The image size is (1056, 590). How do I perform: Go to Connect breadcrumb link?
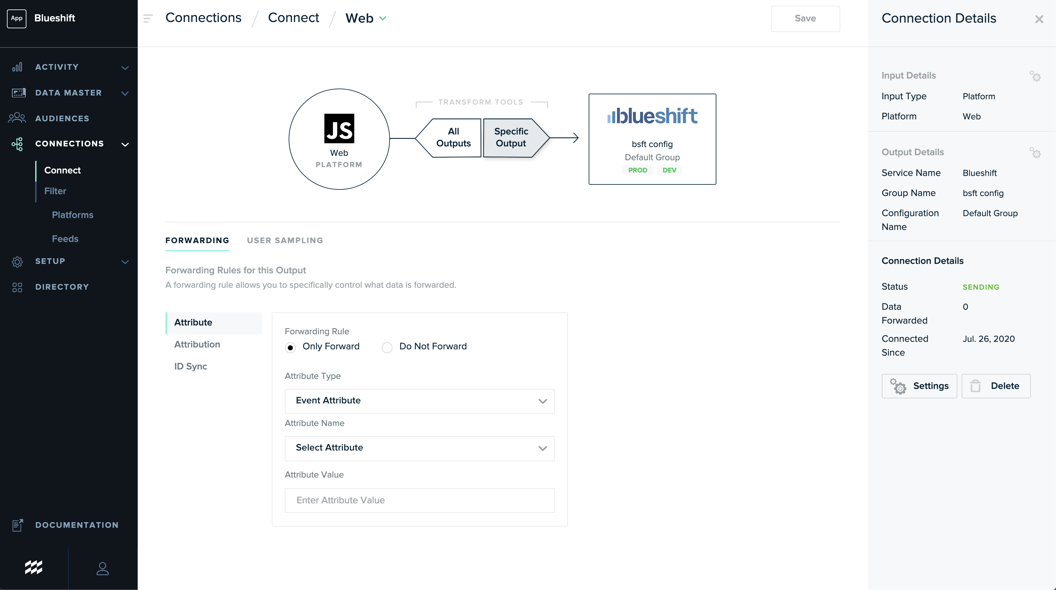[293, 18]
